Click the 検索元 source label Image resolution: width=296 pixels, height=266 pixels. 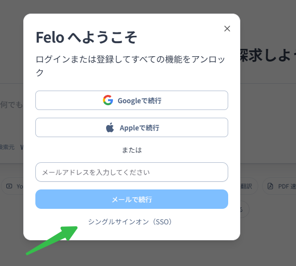(7, 147)
